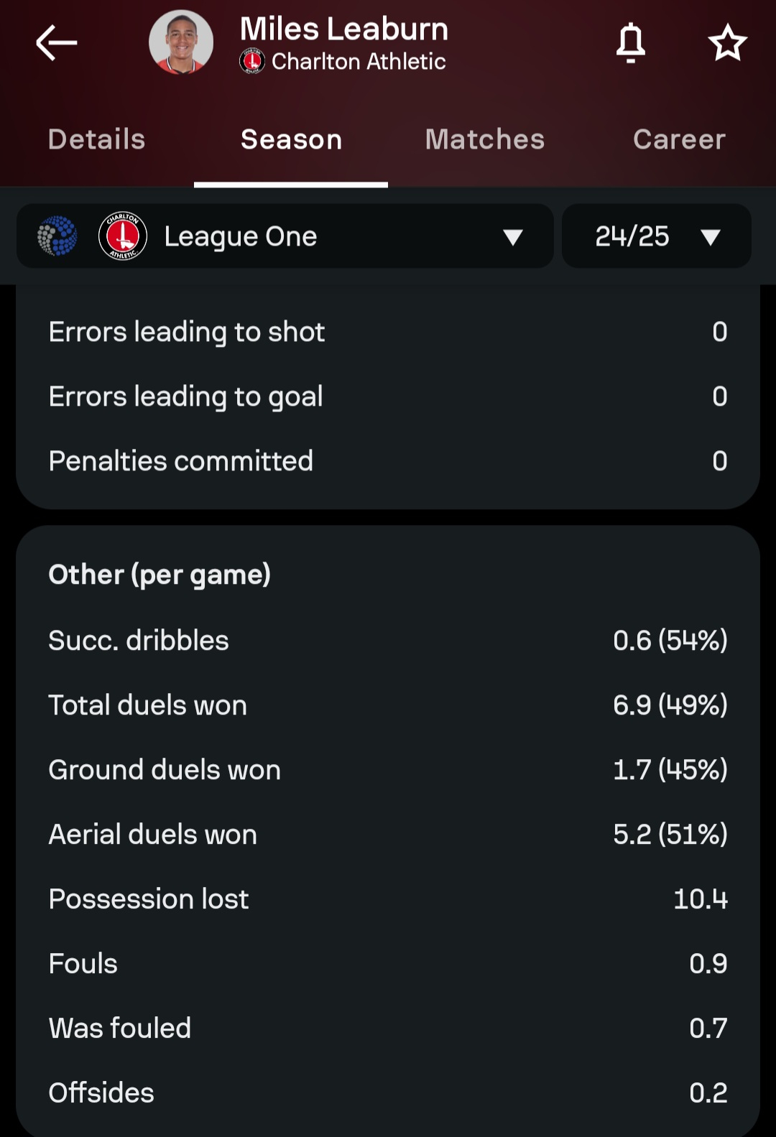Switch to the Details tab
The height and width of the screenshot is (1137, 776).
pos(97,139)
